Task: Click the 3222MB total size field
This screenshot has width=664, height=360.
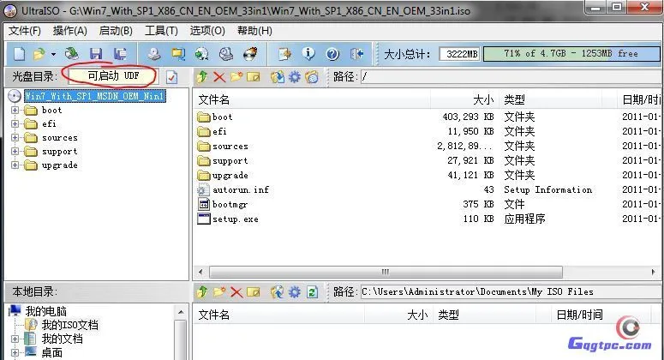Action: coord(460,54)
